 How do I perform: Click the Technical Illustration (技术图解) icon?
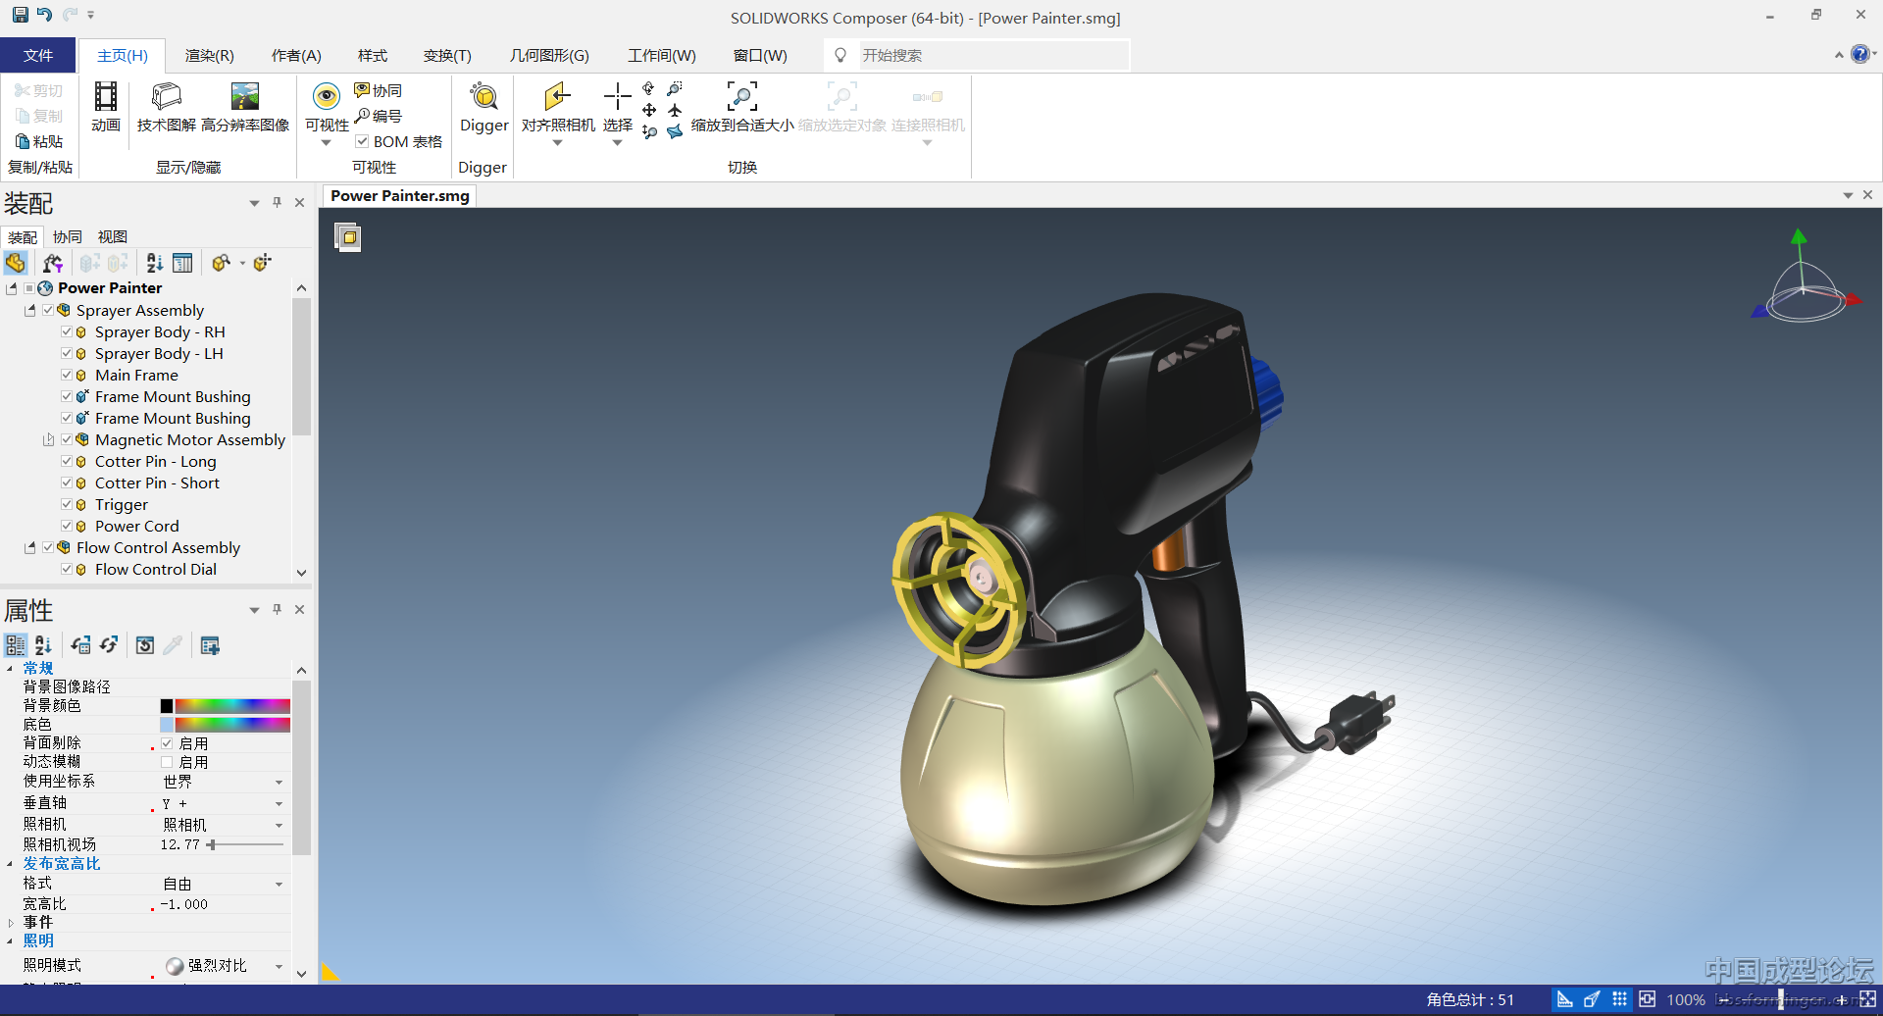[167, 97]
